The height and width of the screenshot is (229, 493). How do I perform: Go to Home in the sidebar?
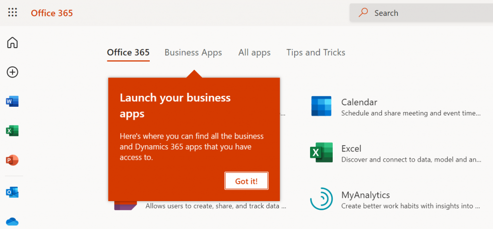(12, 42)
